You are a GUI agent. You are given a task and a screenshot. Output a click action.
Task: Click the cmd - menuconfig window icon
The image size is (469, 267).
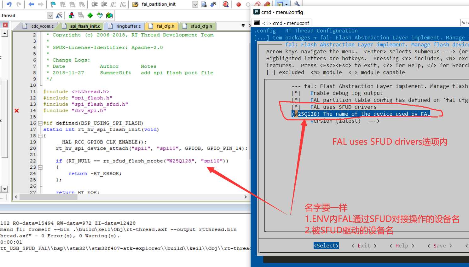click(x=257, y=12)
